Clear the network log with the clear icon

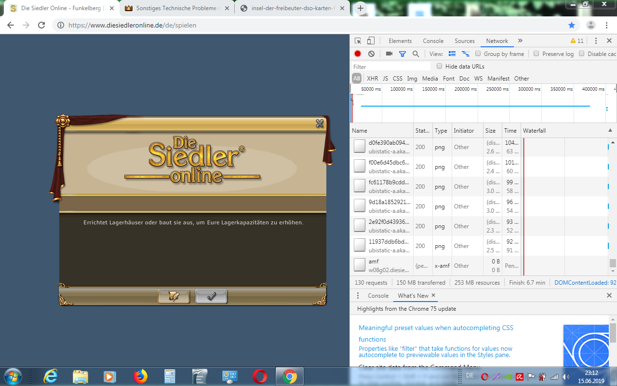click(371, 54)
